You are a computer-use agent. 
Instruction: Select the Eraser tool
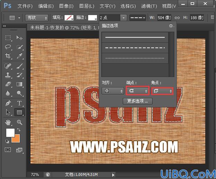pyautogui.click(x=8, y=84)
